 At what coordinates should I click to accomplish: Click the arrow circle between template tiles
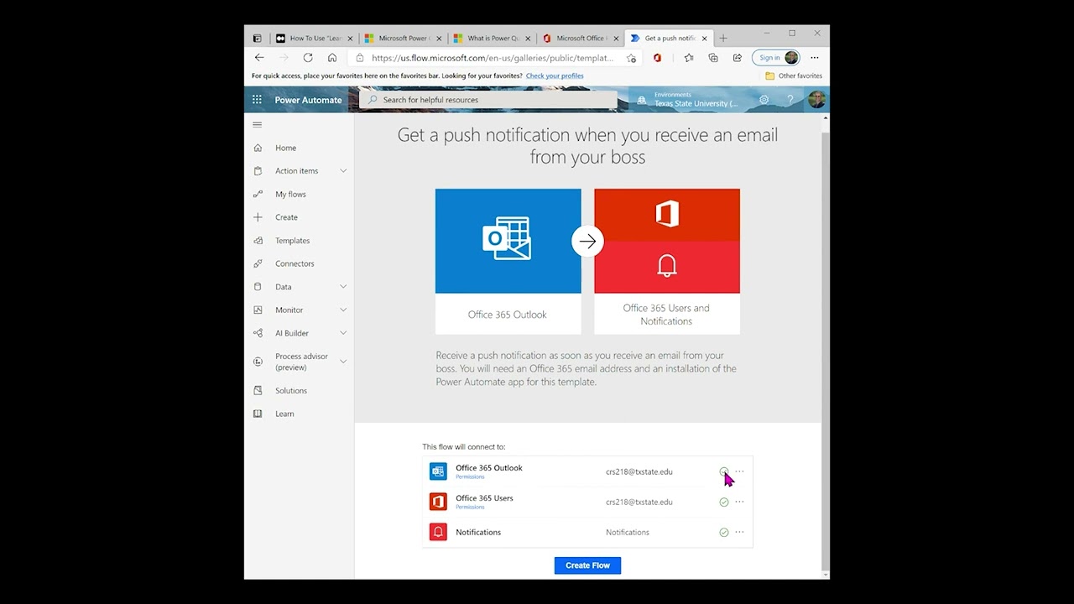point(587,242)
